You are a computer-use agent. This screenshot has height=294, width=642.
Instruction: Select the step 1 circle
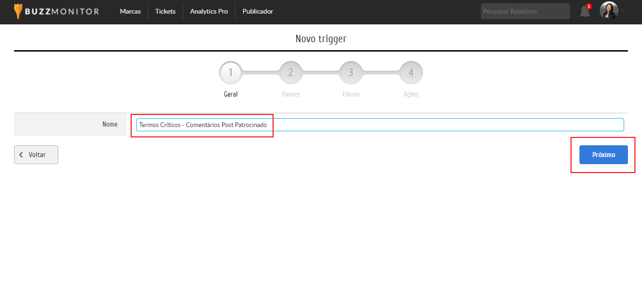coord(231,73)
